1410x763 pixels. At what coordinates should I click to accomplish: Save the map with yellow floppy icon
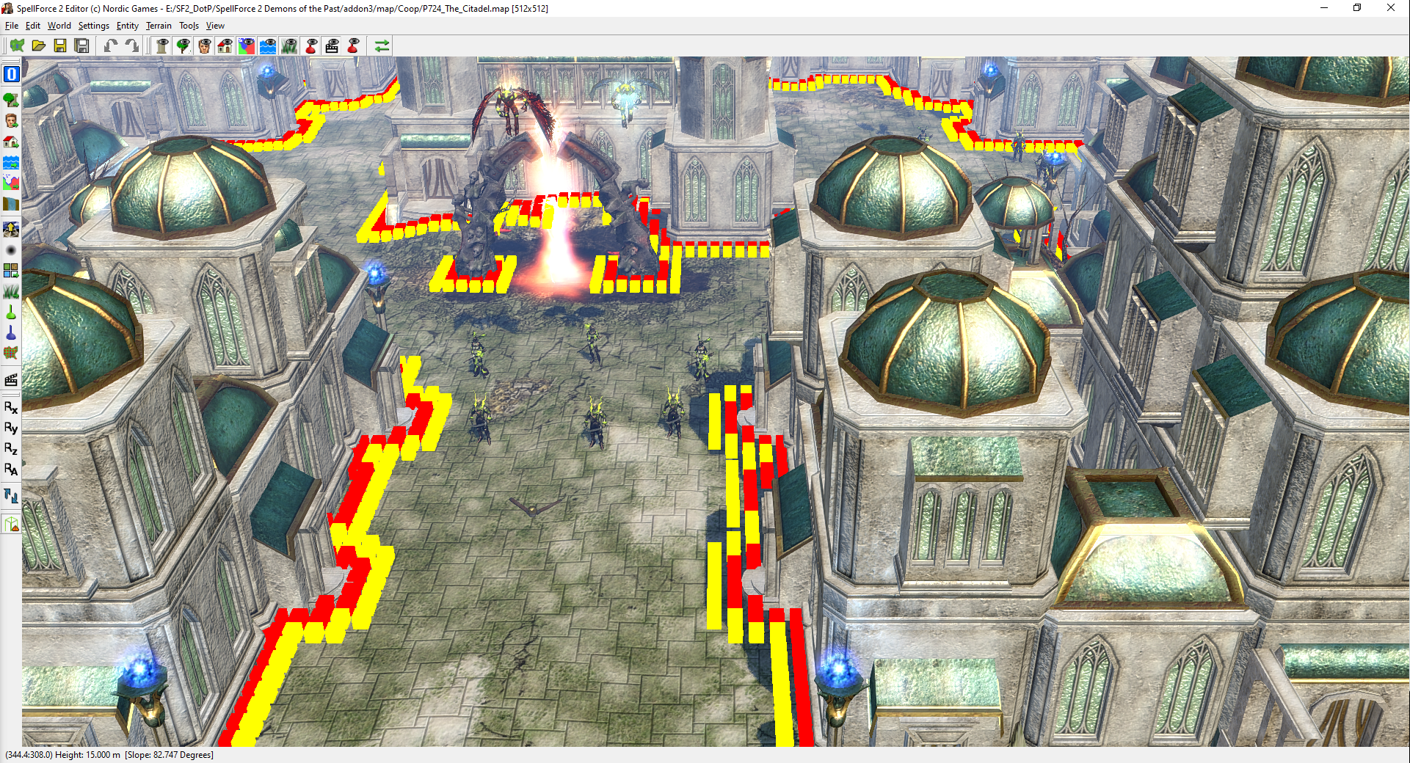(60, 46)
